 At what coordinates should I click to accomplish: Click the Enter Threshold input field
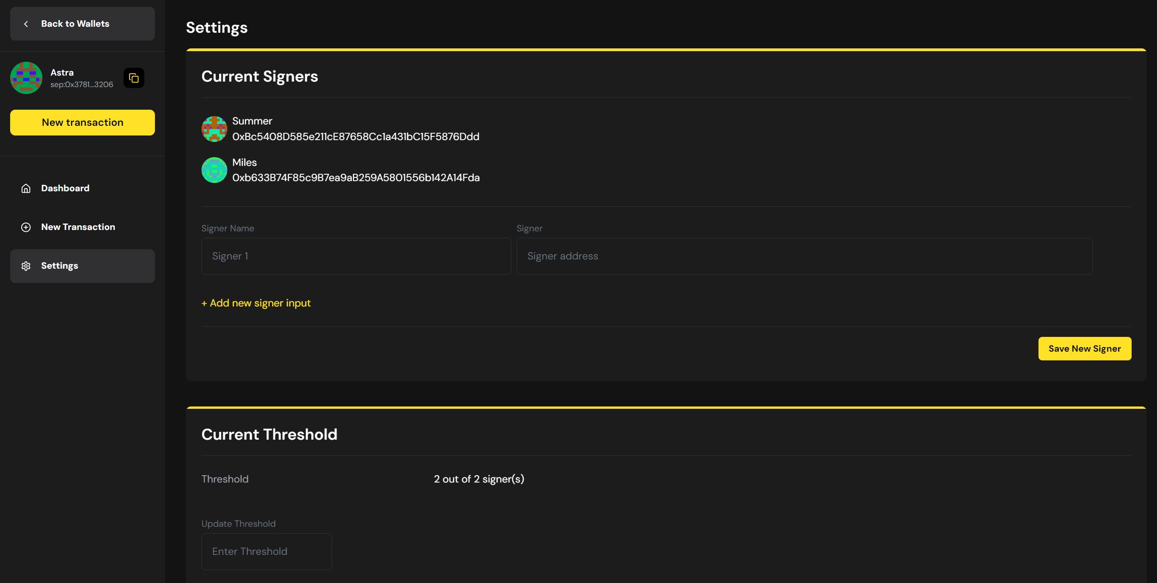[x=267, y=552]
